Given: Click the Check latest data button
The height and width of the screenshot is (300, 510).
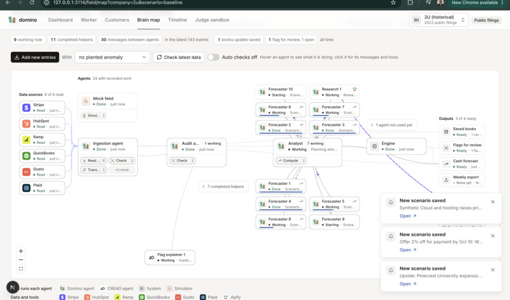Looking at the screenshot, I should tap(178, 57).
